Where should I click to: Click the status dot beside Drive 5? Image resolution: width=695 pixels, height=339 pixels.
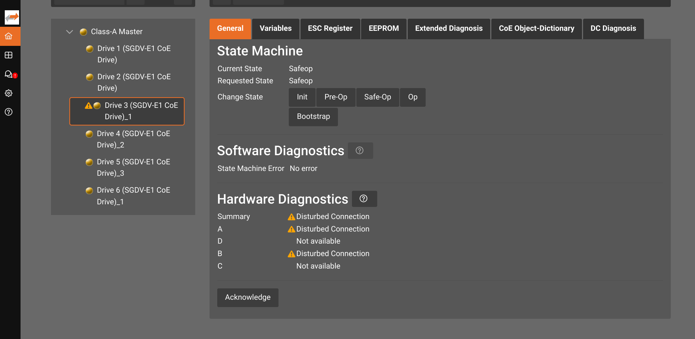(90, 162)
